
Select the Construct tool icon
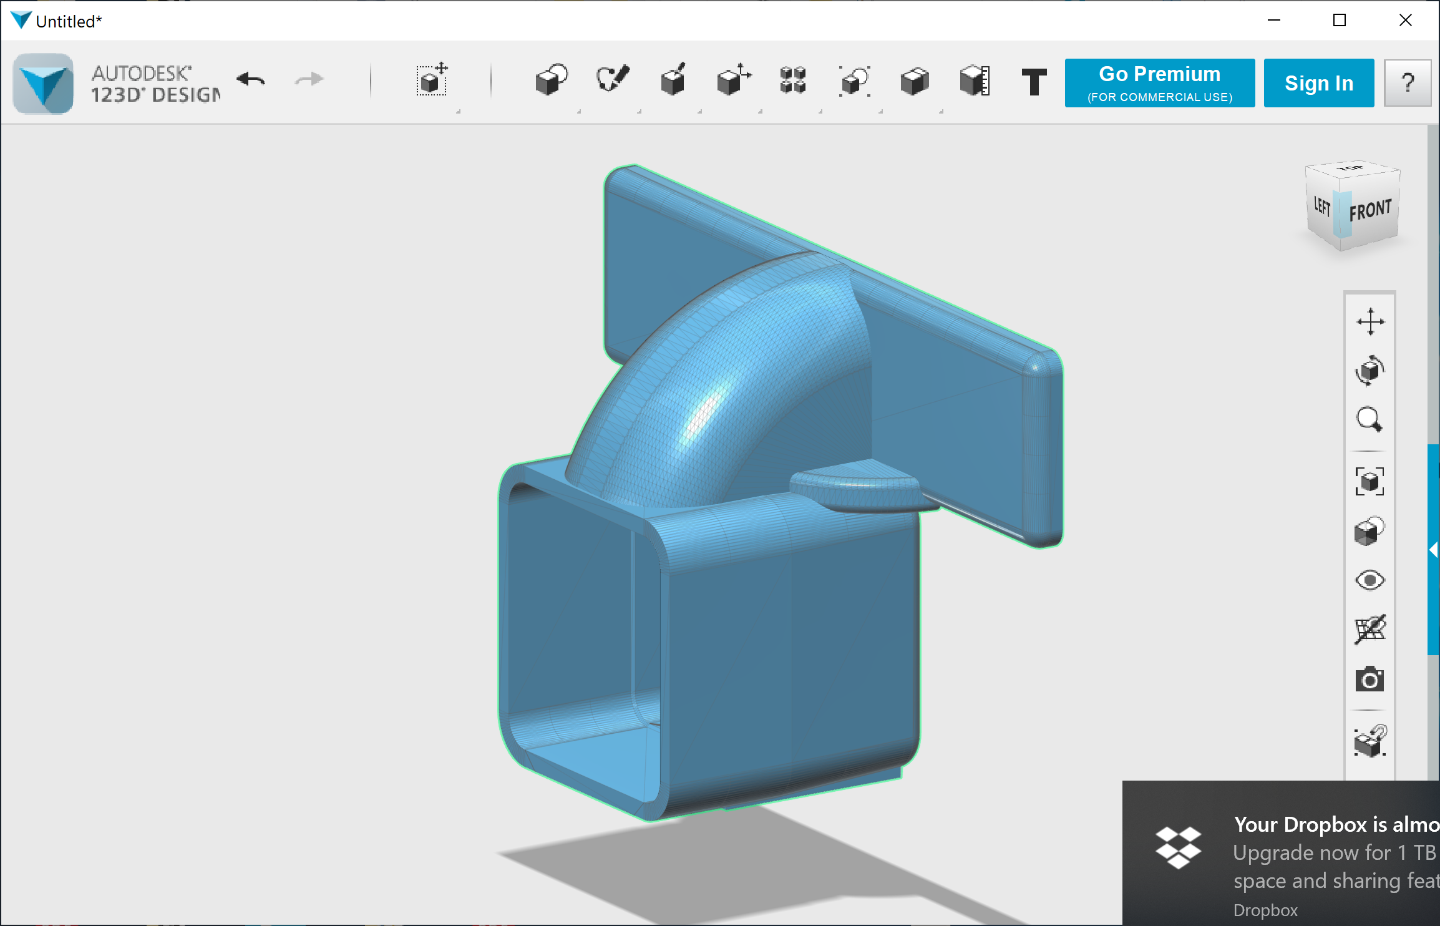click(x=673, y=80)
